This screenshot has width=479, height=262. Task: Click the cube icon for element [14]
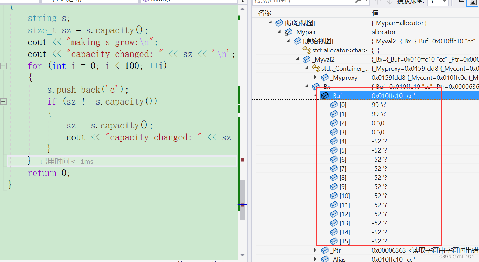coord(334,232)
